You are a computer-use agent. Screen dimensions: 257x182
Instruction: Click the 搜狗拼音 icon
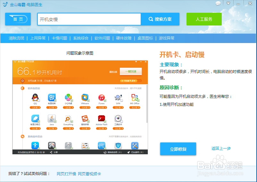85,119
